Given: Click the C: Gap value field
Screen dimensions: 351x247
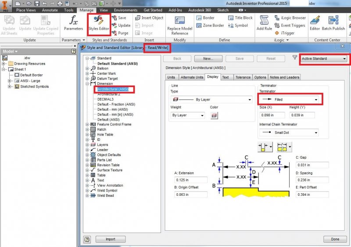Looking at the screenshot, I should 312,165.
